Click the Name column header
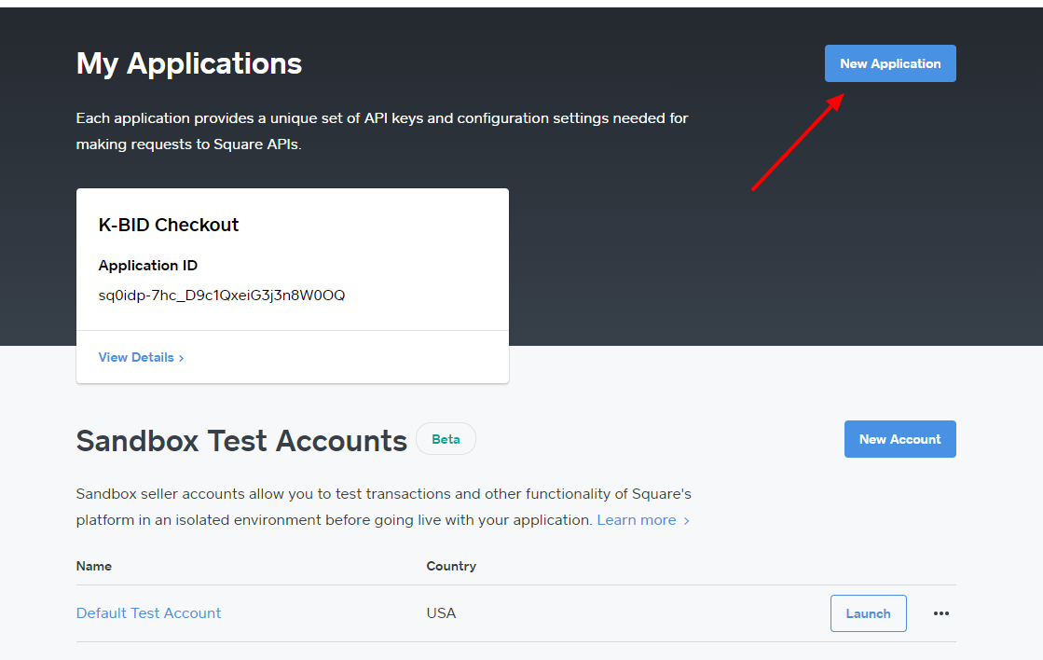The image size is (1043, 660). pyautogui.click(x=94, y=566)
